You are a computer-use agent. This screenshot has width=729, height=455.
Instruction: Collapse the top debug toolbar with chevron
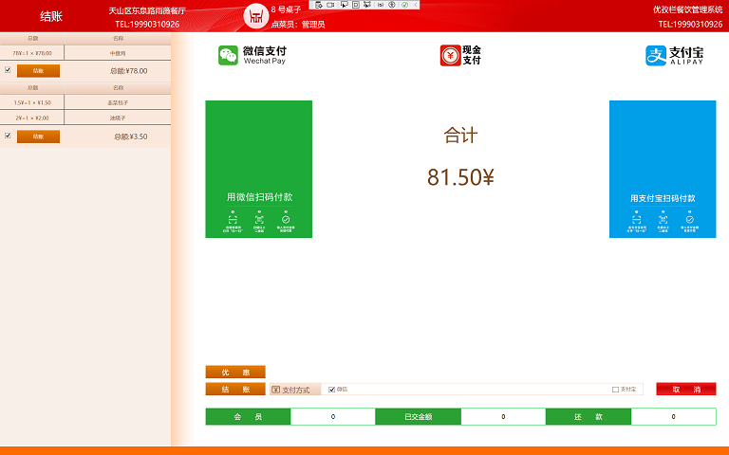pos(416,5)
